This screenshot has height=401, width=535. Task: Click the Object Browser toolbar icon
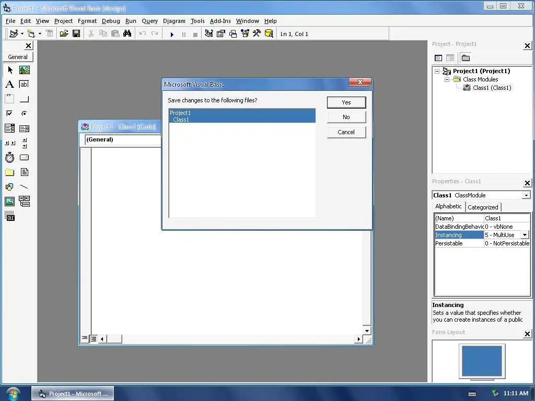pyautogui.click(x=245, y=33)
